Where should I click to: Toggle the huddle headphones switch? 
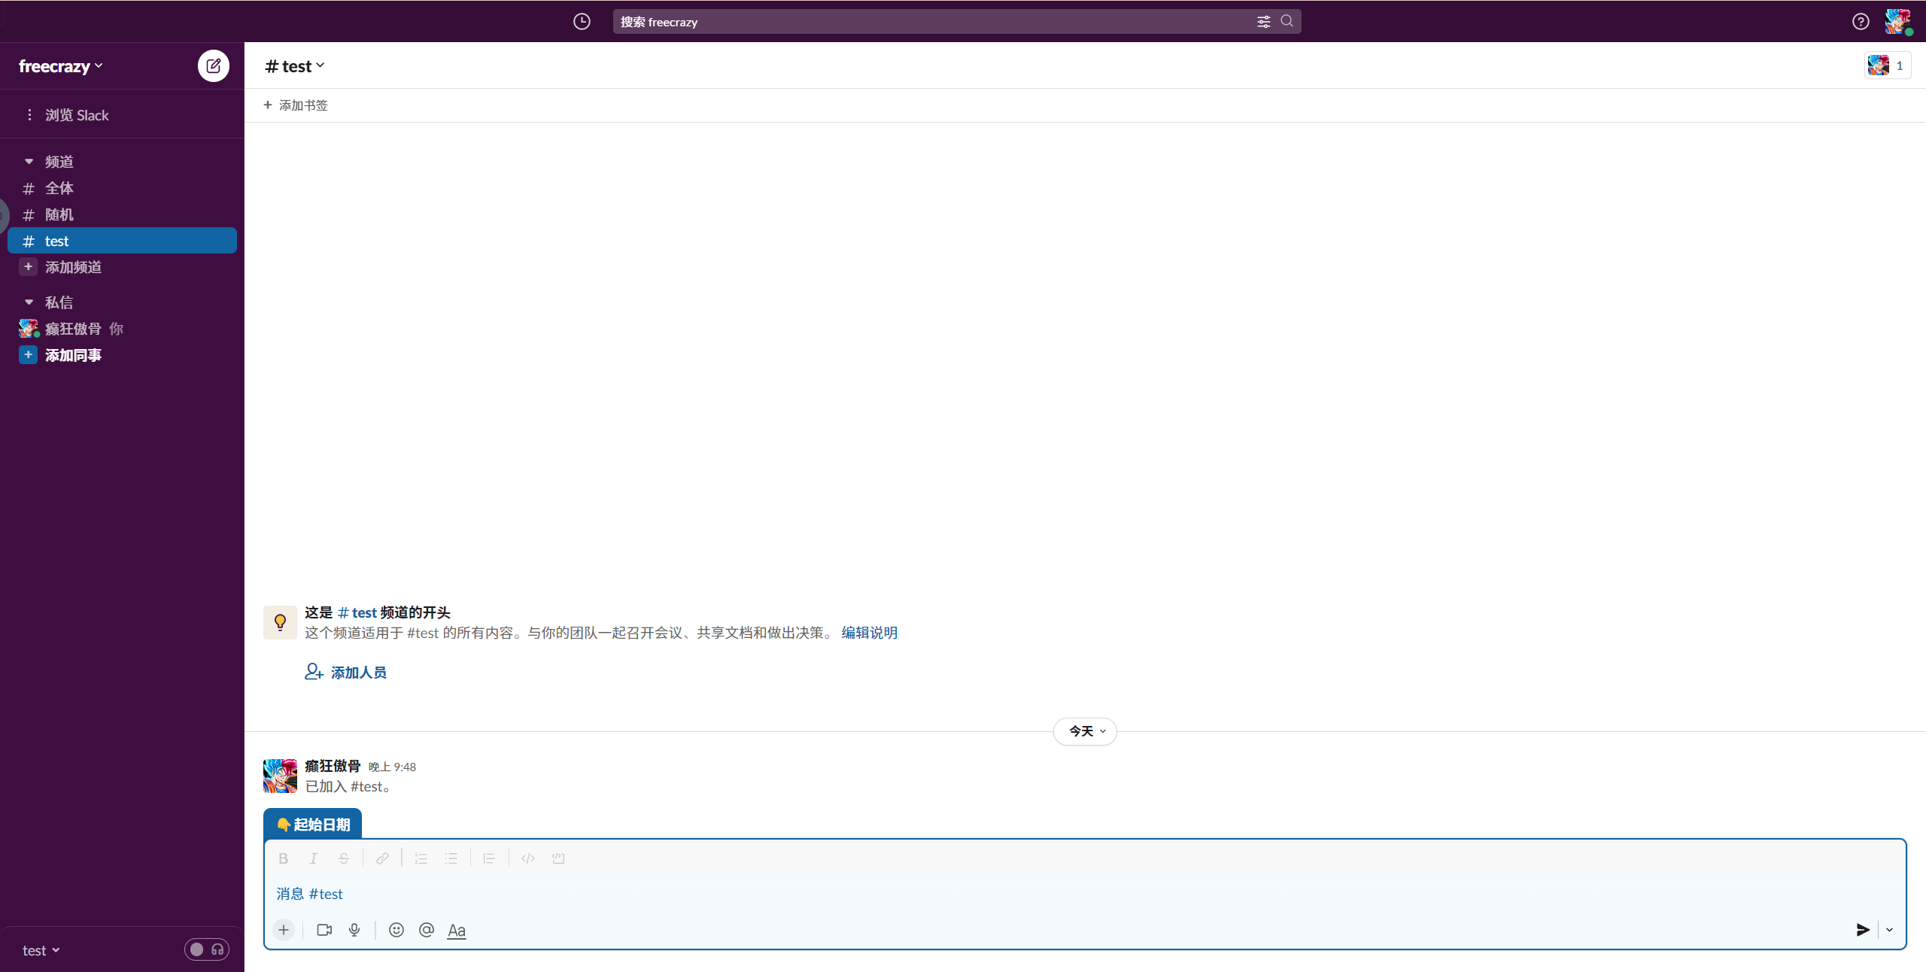click(x=207, y=949)
